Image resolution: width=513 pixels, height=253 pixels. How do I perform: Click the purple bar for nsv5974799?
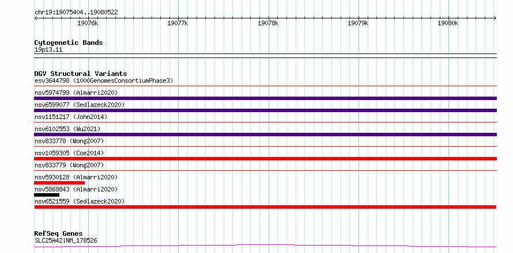(265, 98)
